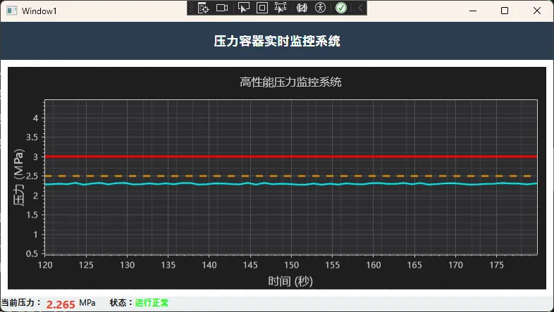Open the Live Visual Tree icon
The image size is (554, 312).
click(203, 8)
